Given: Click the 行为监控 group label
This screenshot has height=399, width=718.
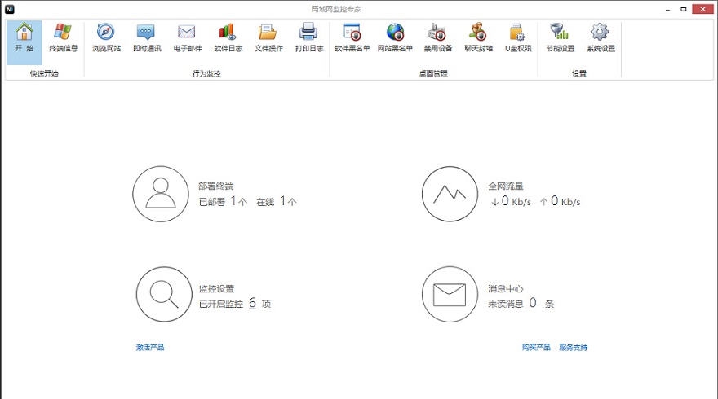Looking at the screenshot, I should [x=206, y=73].
